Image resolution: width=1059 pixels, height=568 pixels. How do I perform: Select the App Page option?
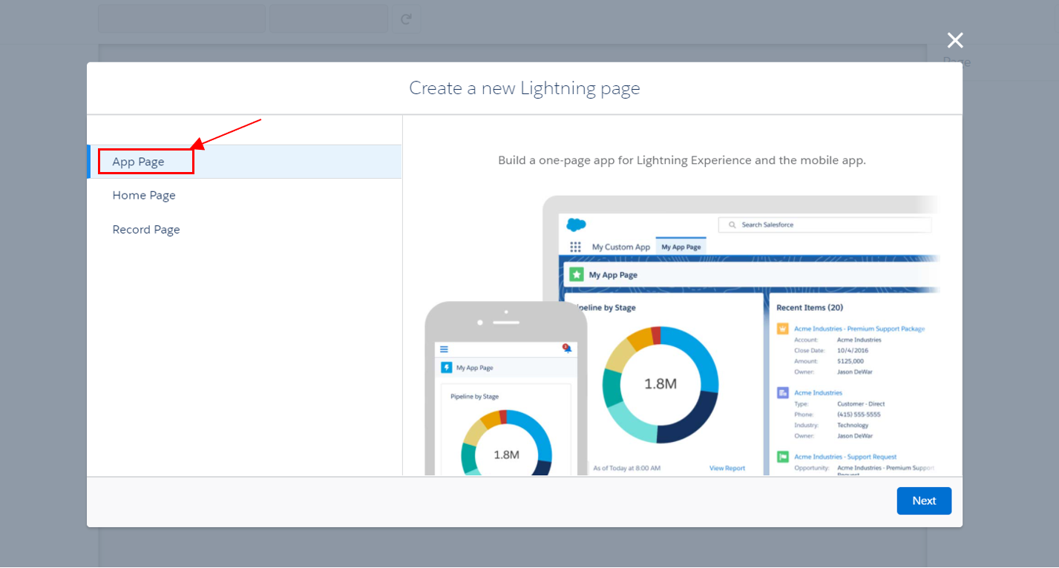pyautogui.click(x=139, y=162)
